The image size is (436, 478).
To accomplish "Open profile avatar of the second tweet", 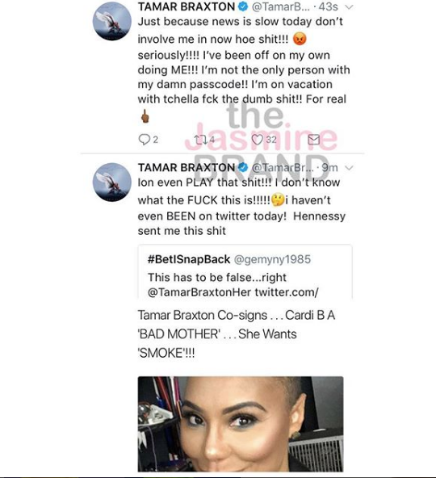I will [112, 182].
